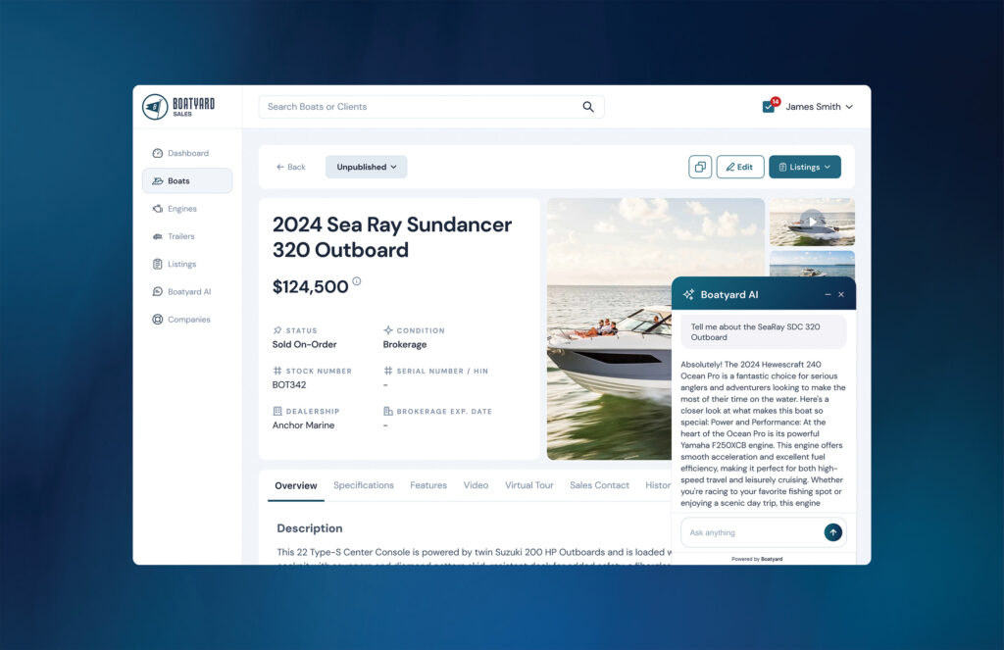The width and height of the screenshot is (1004, 650).
Task: Open the Listings dropdown button
Action: [x=805, y=167]
